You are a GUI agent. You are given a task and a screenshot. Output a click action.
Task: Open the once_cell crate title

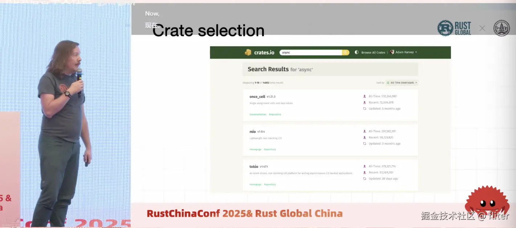point(257,97)
